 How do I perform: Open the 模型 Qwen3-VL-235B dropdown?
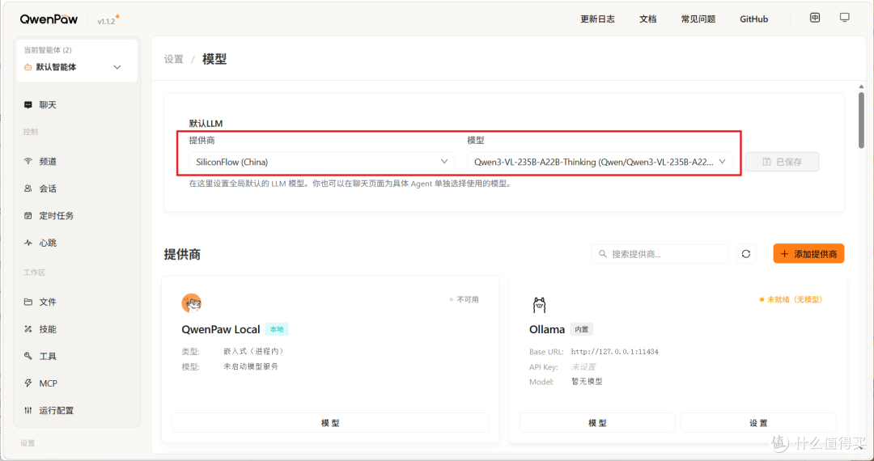pyautogui.click(x=600, y=162)
